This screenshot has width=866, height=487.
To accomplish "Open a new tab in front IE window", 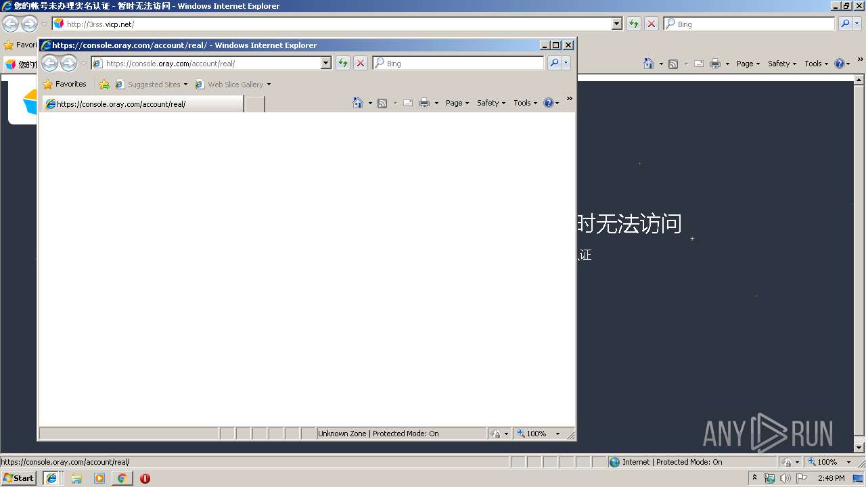I will tap(254, 104).
